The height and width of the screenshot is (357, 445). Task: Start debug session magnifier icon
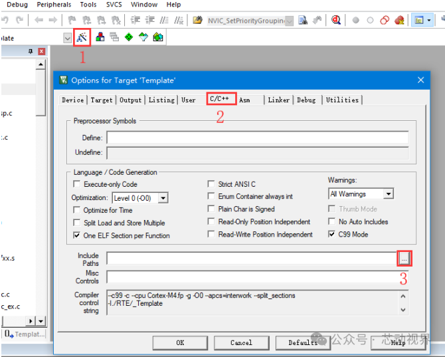click(x=336, y=20)
